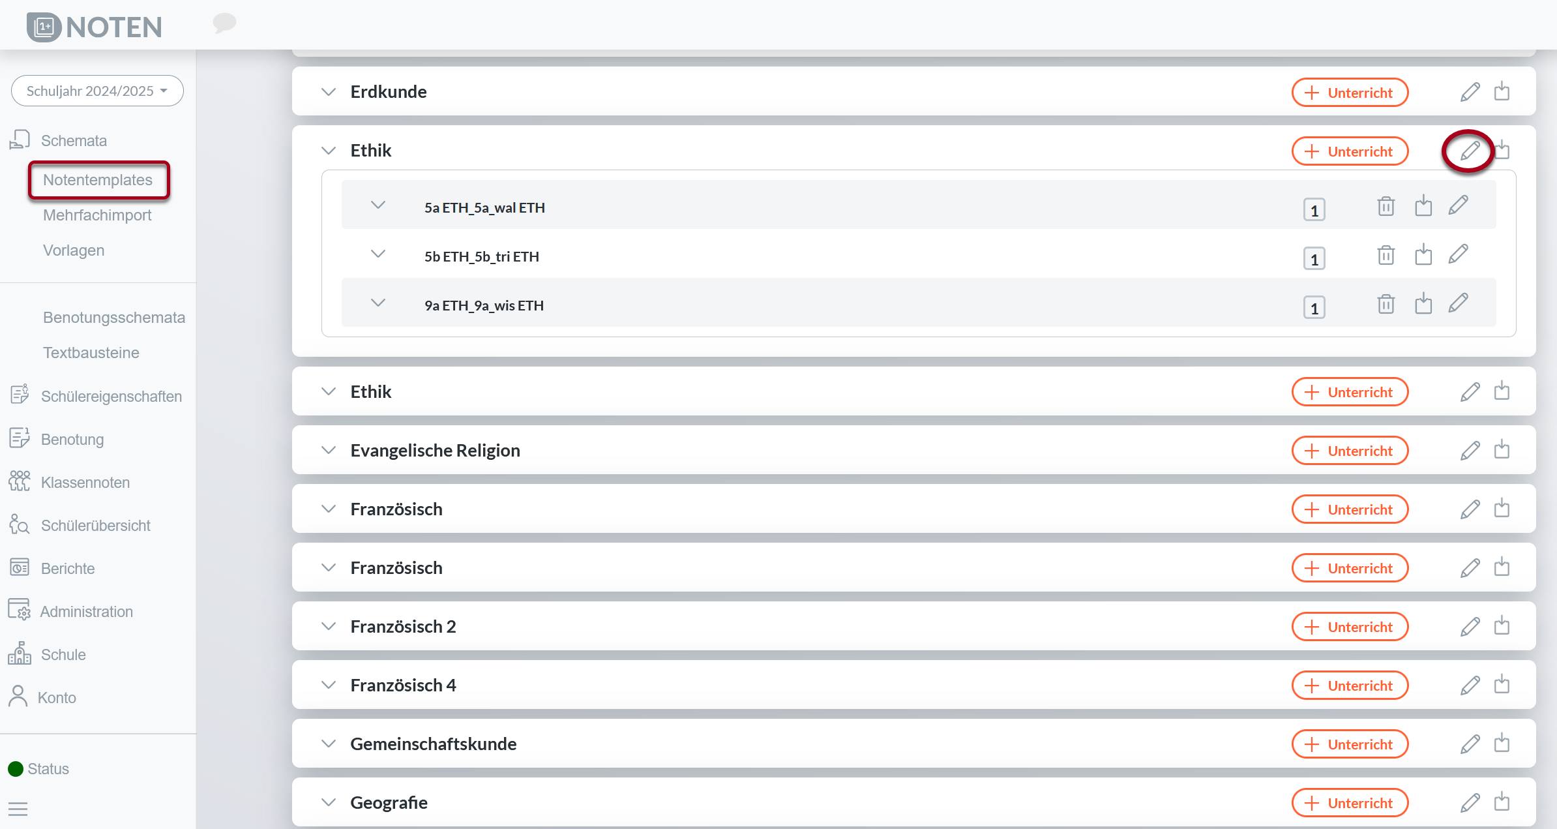Expand the 5b ETH_5b_tri ETH row
The width and height of the screenshot is (1557, 829).
(378, 254)
